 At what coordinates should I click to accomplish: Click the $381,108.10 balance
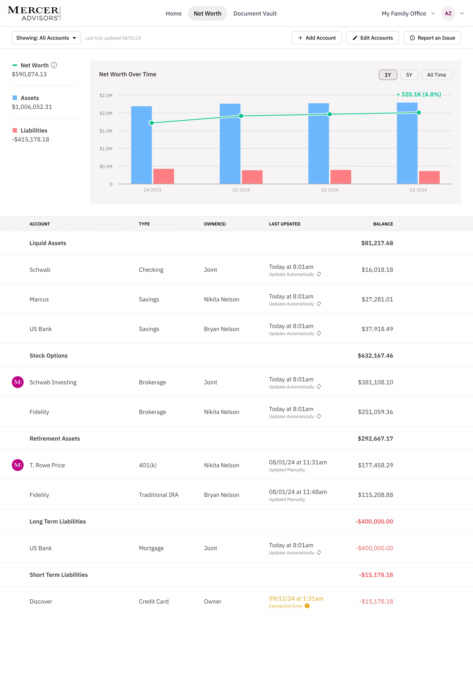click(x=375, y=382)
